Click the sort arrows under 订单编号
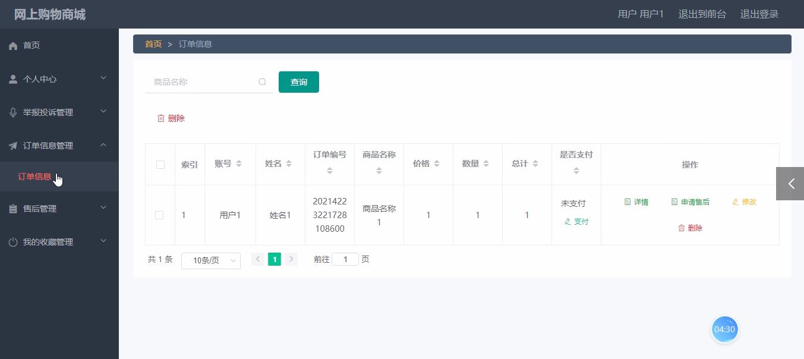The image size is (804, 359). (330, 171)
